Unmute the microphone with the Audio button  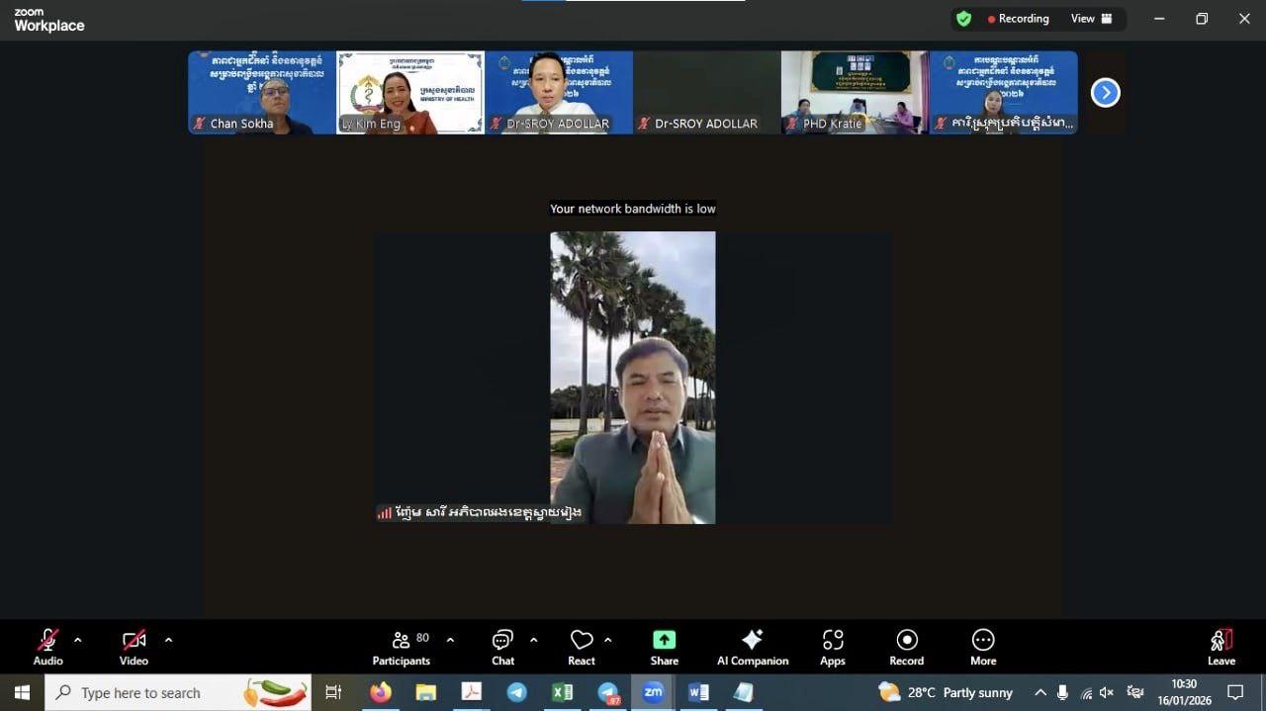(47, 648)
